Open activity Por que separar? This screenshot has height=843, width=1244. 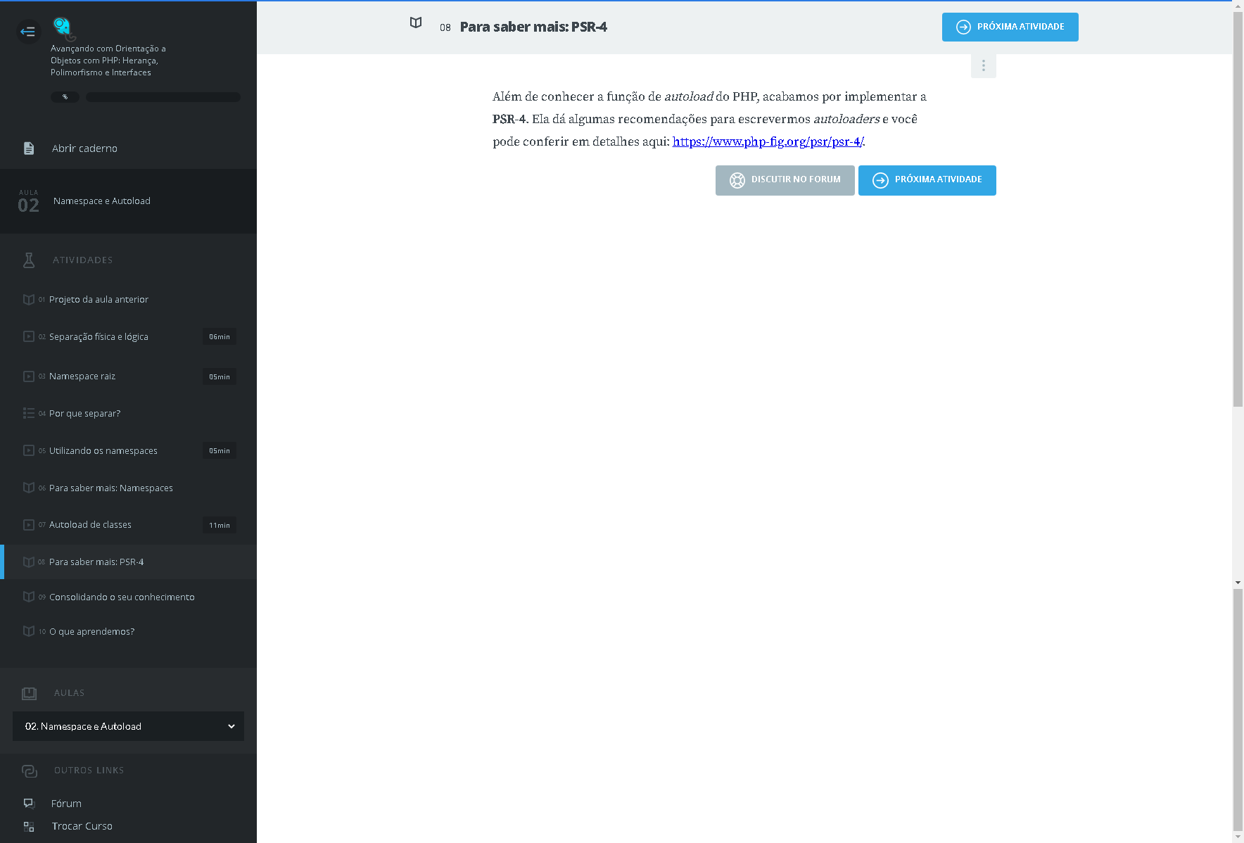point(84,414)
